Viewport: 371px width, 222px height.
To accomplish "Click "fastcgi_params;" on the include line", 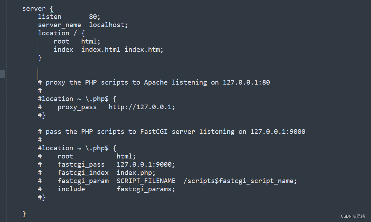I will tap(146, 189).
